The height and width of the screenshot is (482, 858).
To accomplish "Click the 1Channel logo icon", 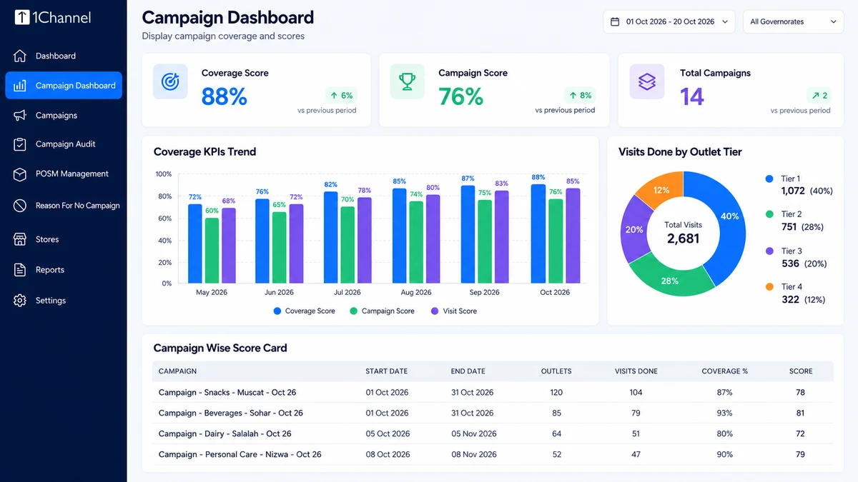I will click(22, 17).
